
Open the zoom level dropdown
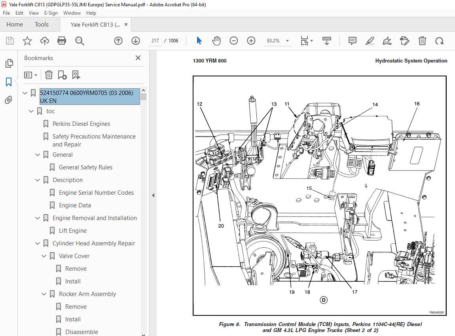(x=287, y=41)
